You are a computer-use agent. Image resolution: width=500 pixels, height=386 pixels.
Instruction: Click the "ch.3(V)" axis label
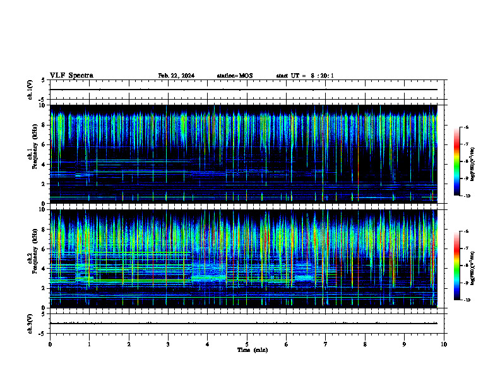(30, 324)
